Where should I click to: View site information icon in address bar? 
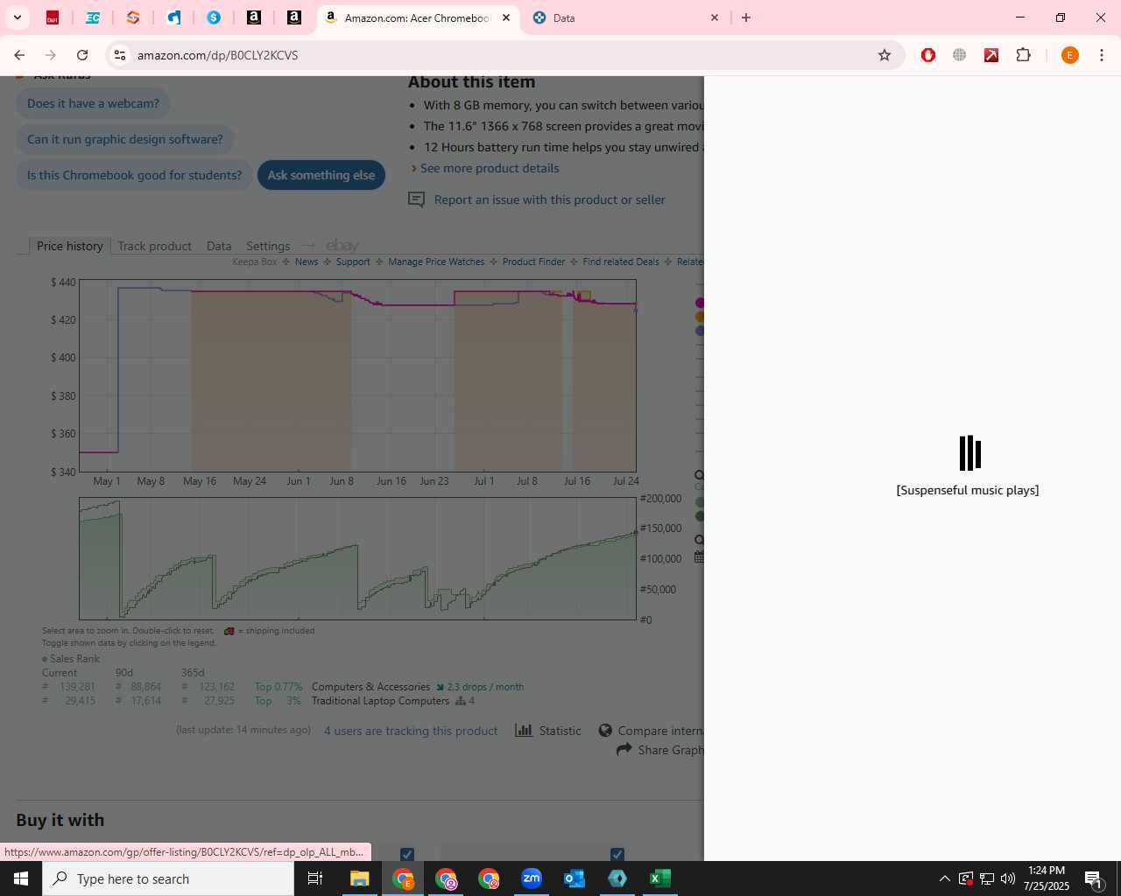click(x=120, y=55)
